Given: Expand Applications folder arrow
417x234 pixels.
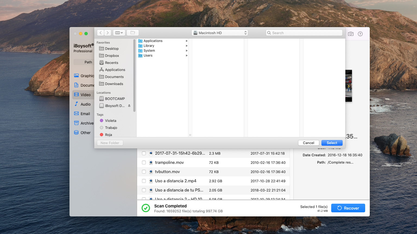Looking at the screenshot, I should (187, 41).
